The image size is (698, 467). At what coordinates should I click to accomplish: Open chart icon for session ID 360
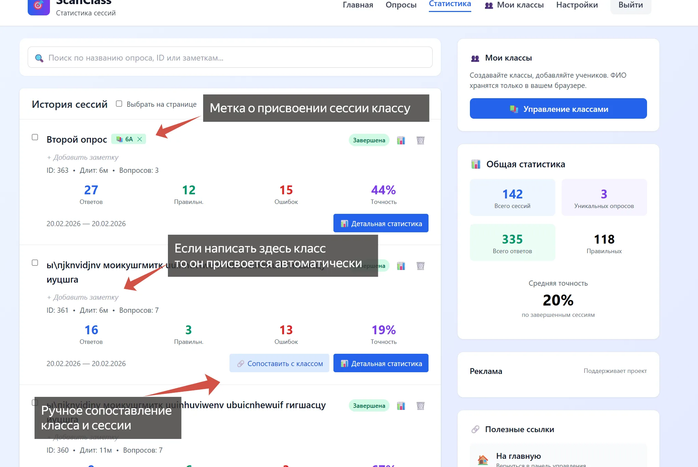[x=401, y=406]
